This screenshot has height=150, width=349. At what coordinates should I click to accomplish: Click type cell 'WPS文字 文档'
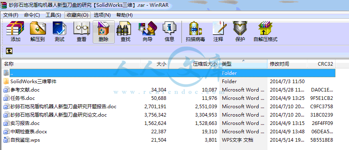coord(237,140)
